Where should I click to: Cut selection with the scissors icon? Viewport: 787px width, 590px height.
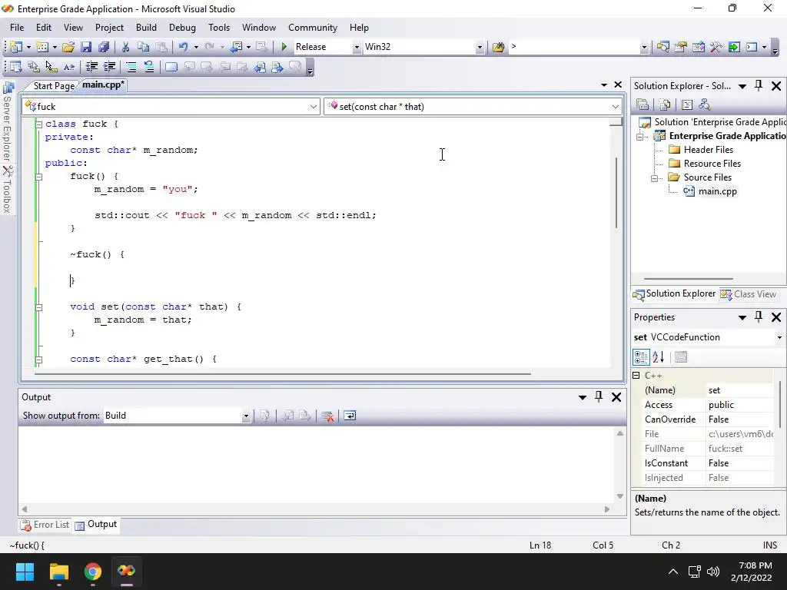(125, 47)
